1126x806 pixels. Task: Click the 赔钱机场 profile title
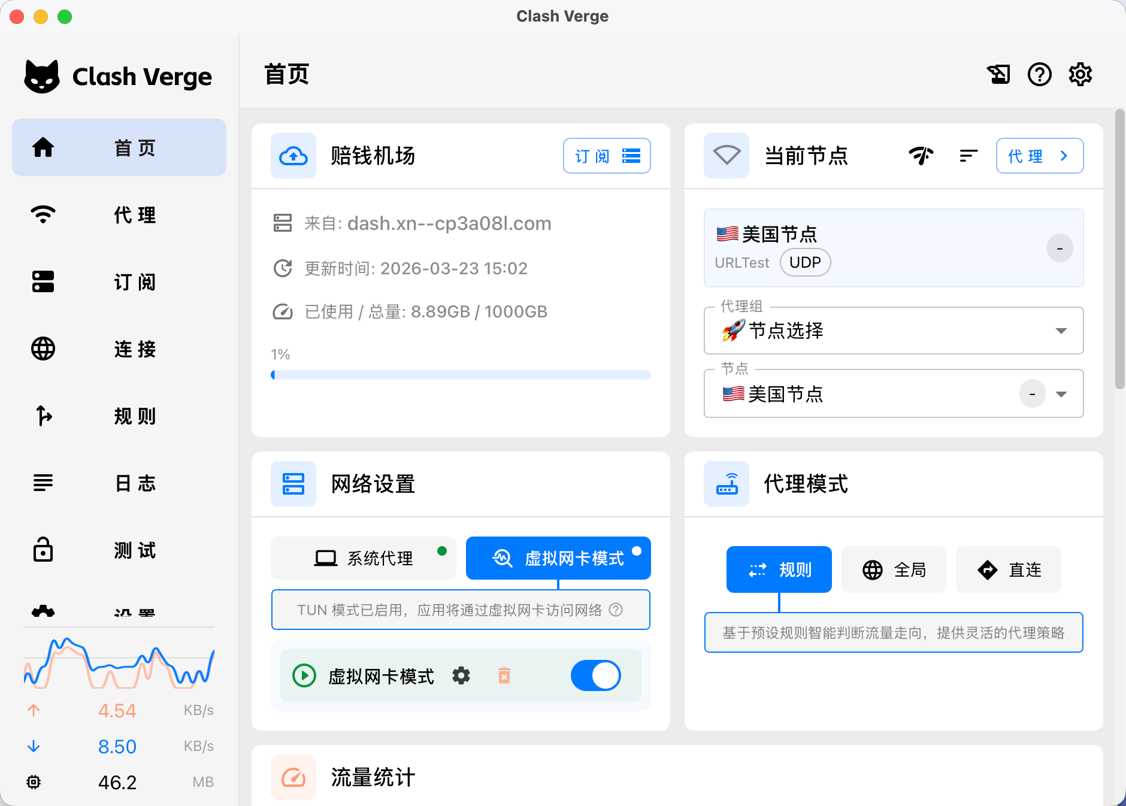pos(373,156)
